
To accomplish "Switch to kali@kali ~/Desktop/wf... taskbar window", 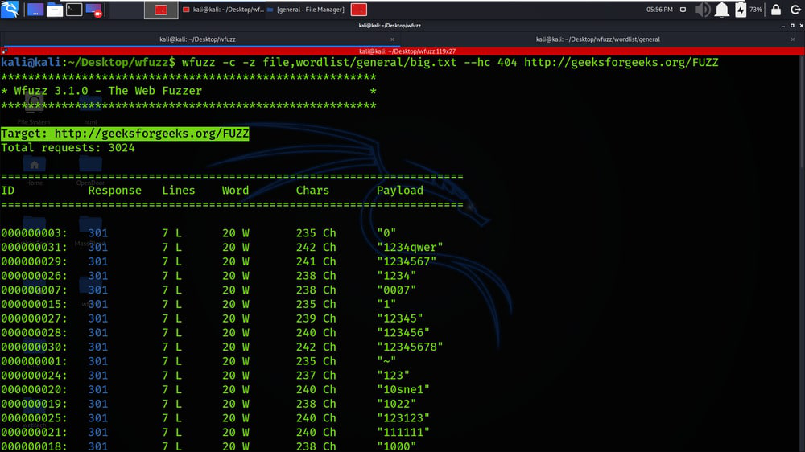I will tap(223, 10).
